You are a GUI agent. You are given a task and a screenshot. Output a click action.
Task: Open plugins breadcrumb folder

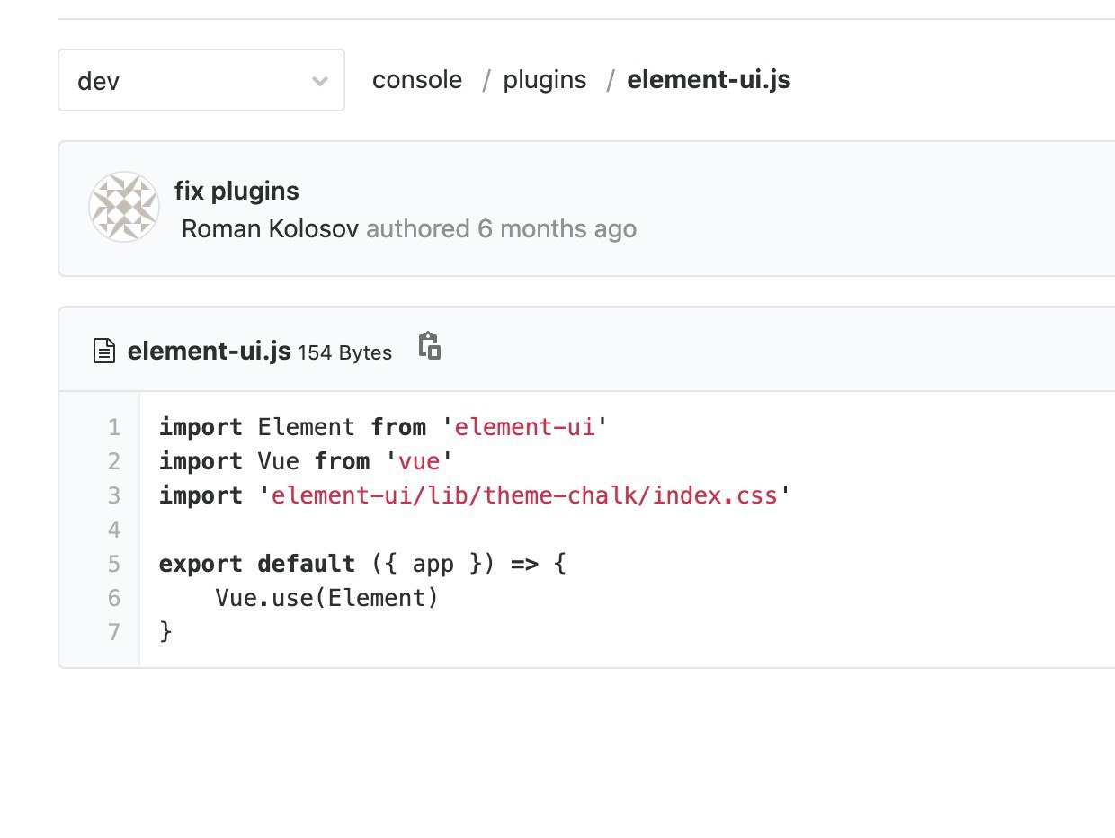tap(545, 80)
